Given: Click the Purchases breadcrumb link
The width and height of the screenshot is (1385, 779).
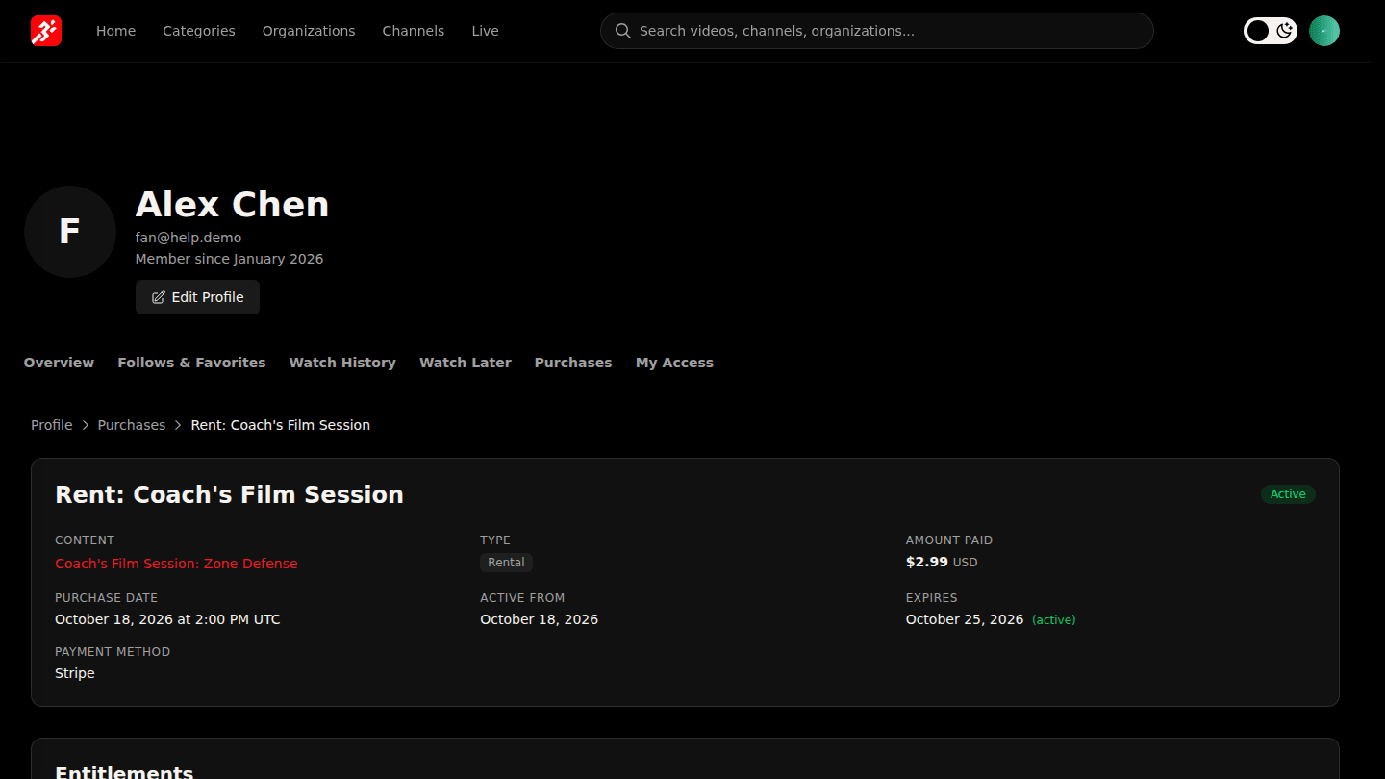Looking at the screenshot, I should 132,425.
